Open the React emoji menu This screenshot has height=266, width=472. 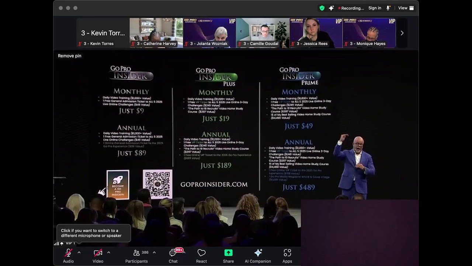pyautogui.click(x=201, y=256)
